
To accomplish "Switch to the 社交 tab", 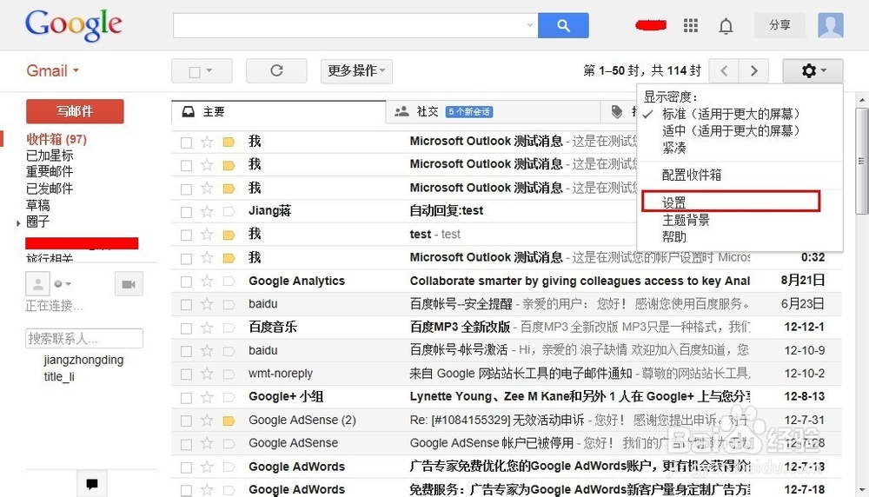I will point(494,112).
